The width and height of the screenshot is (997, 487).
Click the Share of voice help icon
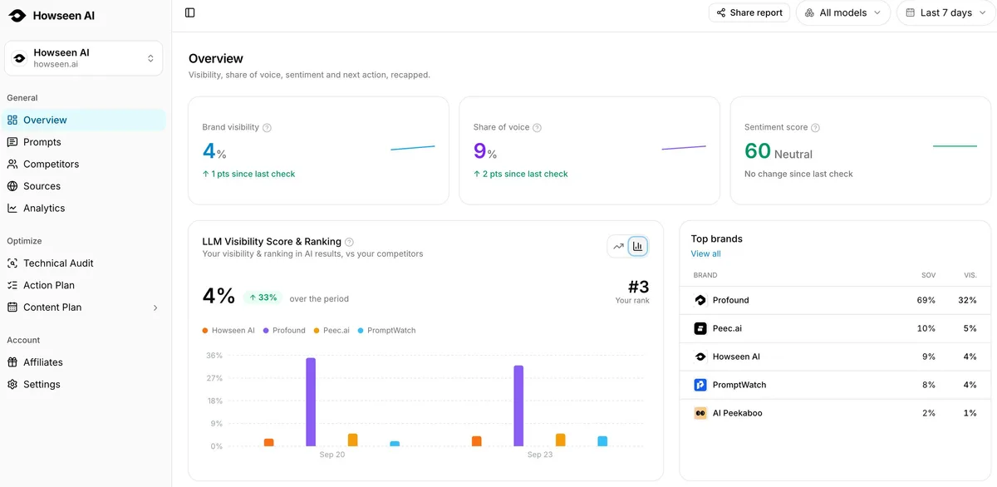pos(537,128)
